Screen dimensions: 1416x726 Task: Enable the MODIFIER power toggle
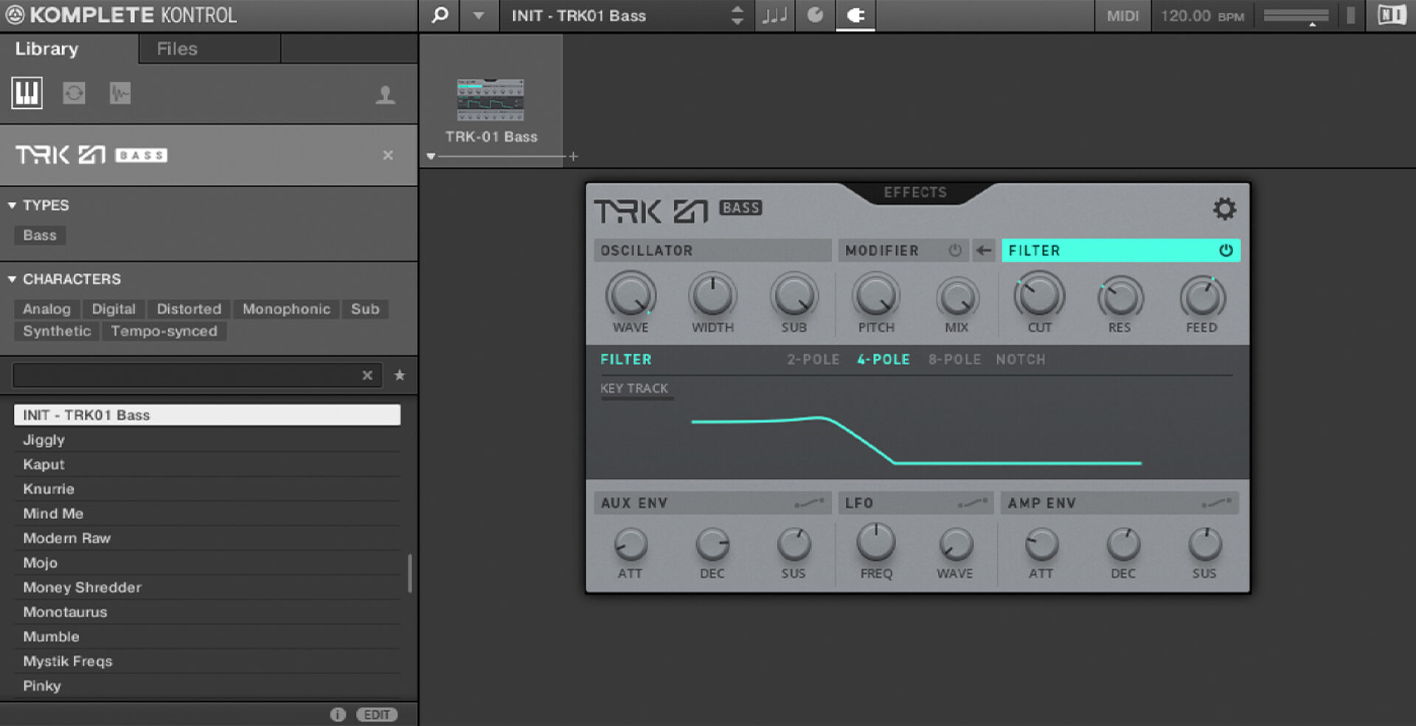click(954, 250)
